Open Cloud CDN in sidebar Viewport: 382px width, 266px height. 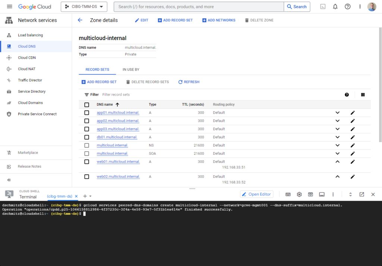27,58
